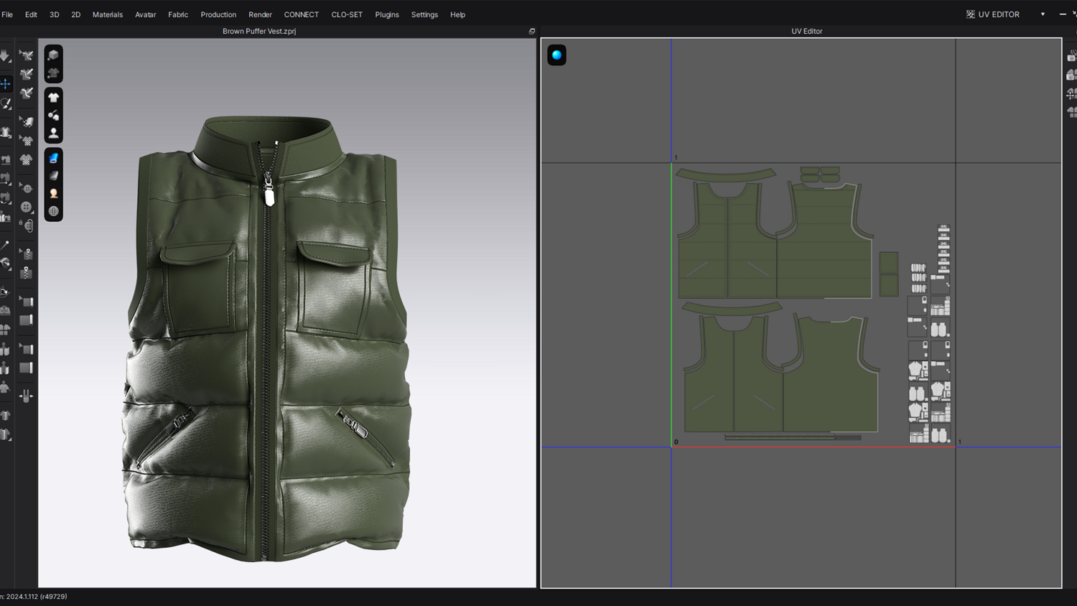The image size is (1077, 606).
Task: Click the move-arrows pattern icon beside UV Editor
Action: pos(1071,93)
